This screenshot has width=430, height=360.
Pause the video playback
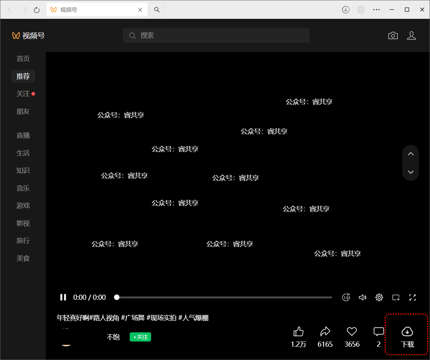tap(63, 297)
